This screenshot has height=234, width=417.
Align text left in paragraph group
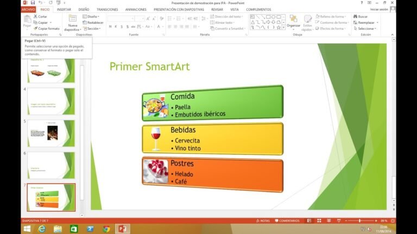tap(169, 27)
